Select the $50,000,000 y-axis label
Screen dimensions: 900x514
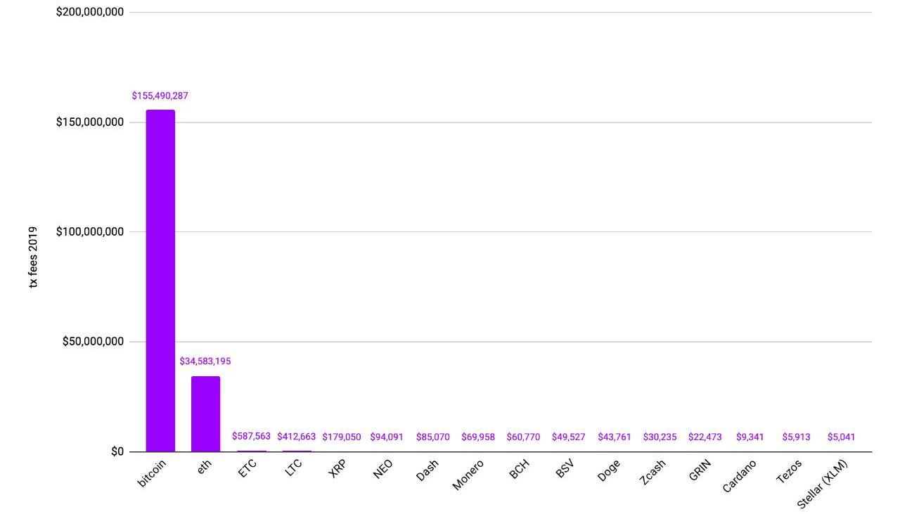coord(93,342)
